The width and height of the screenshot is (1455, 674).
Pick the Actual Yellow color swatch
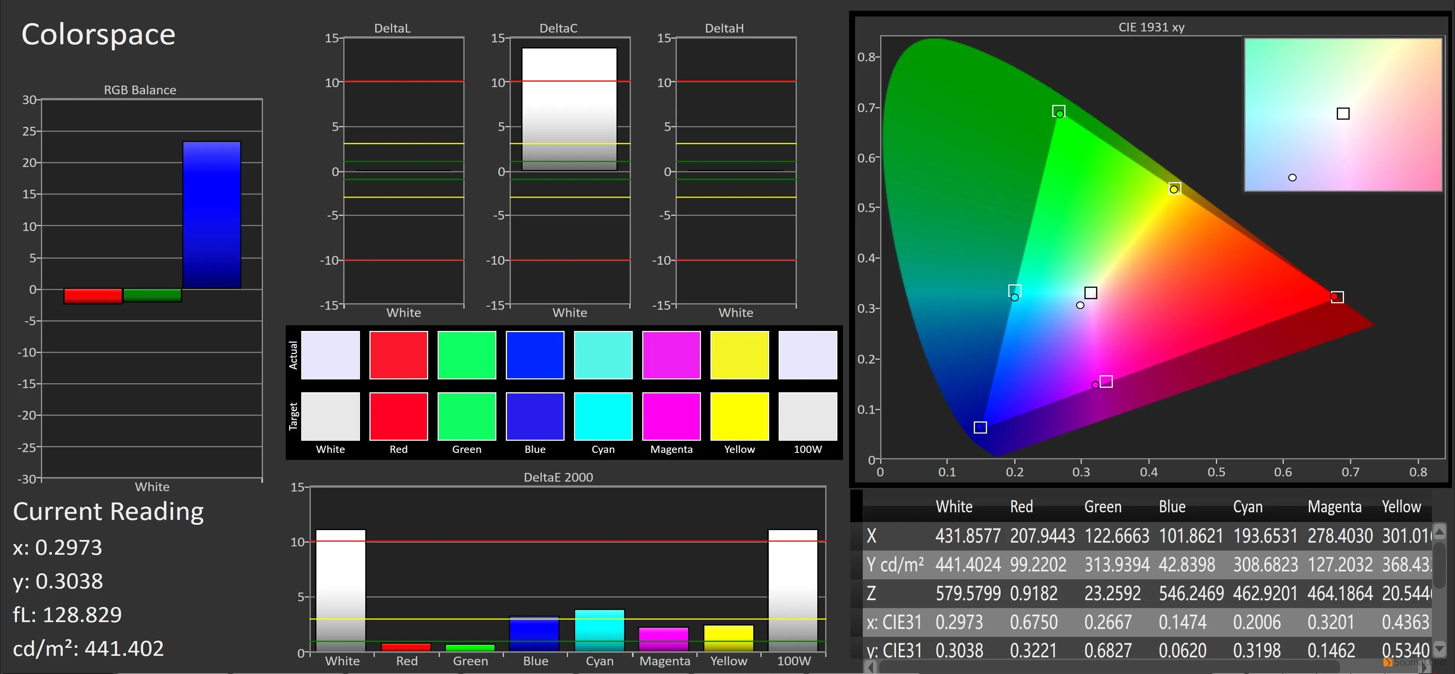pyautogui.click(x=740, y=355)
